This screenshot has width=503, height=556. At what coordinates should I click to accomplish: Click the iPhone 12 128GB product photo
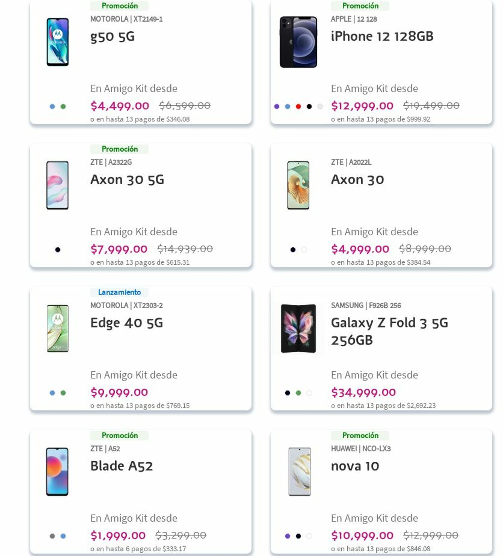point(298,42)
